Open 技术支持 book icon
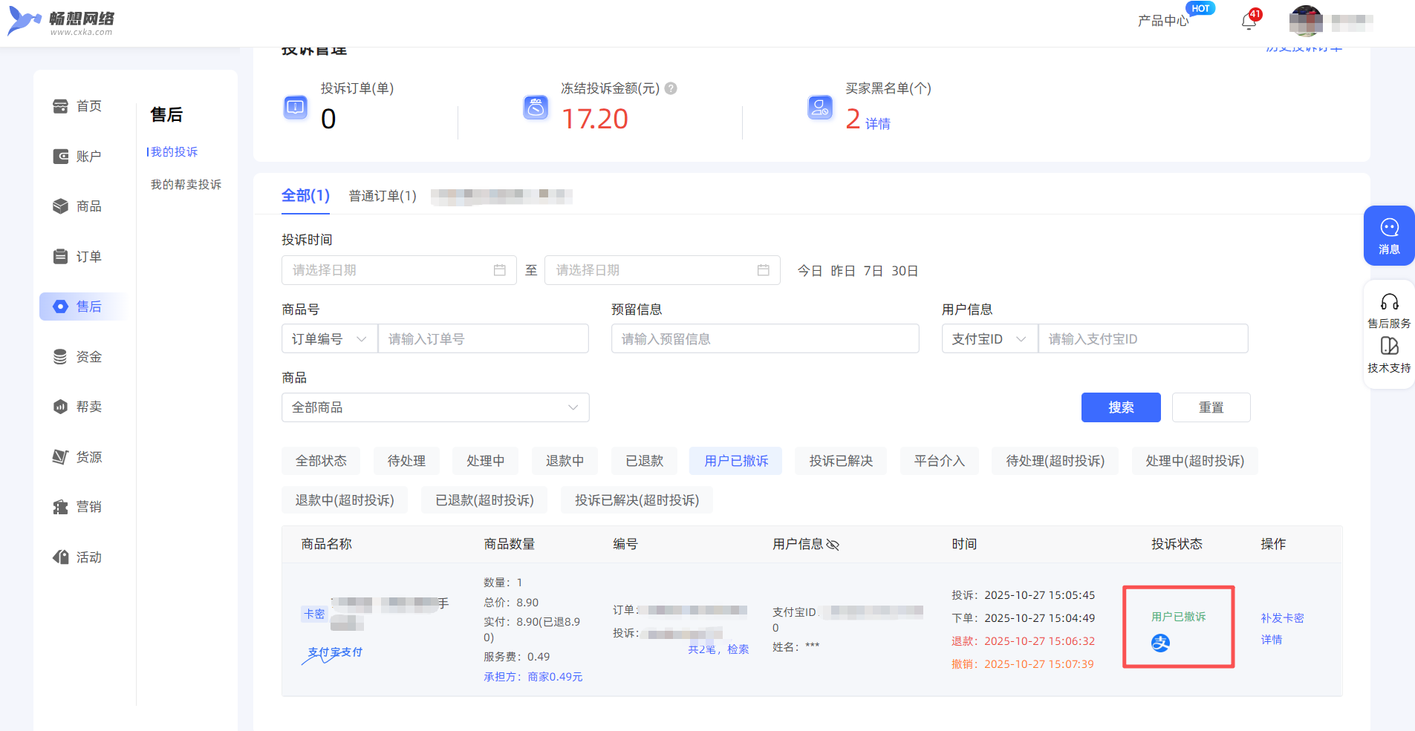This screenshot has width=1415, height=731. 1389,347
